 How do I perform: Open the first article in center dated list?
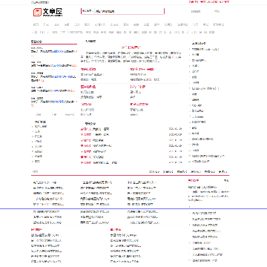tap(95, 129)
